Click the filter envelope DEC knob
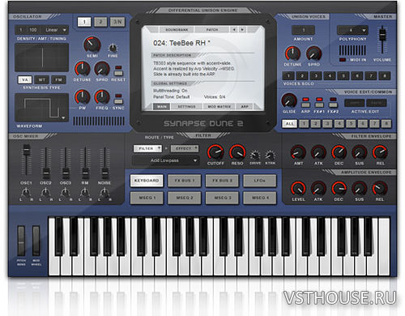The width and height of the screenshot is (405, 316). pyautogui.click(x=339, y=152)
